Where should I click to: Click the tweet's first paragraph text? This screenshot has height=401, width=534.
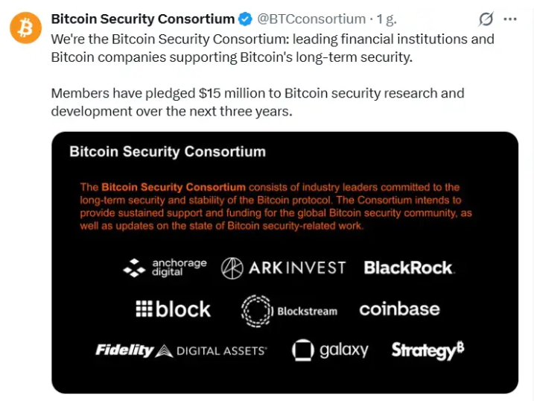pyautogui.click(x=273, y=48)
